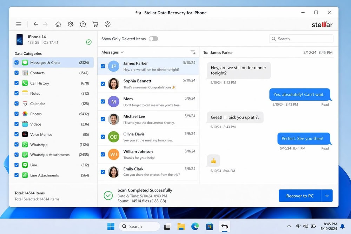Screen dimensions: 351x234
Task: Uncheck the Call History checkbox
Action: tap(16, 83)
